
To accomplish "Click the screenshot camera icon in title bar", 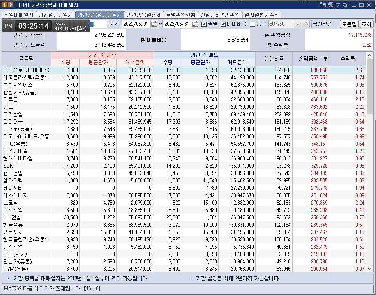I will (338, 5).
